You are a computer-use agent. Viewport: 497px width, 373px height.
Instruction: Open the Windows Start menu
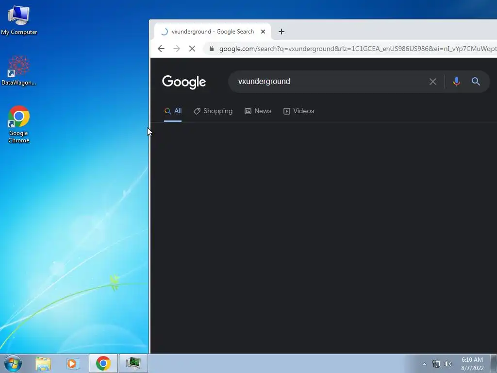[13, 363]
